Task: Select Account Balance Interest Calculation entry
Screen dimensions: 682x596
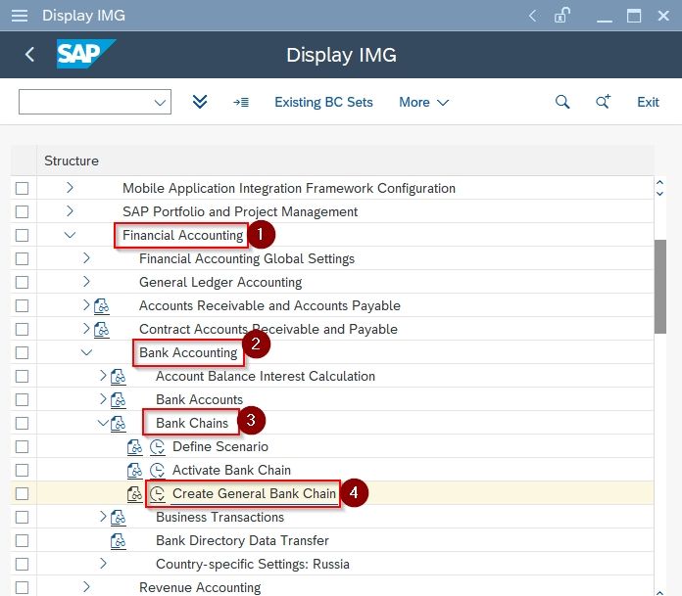Action: click(x=266, y=377)
